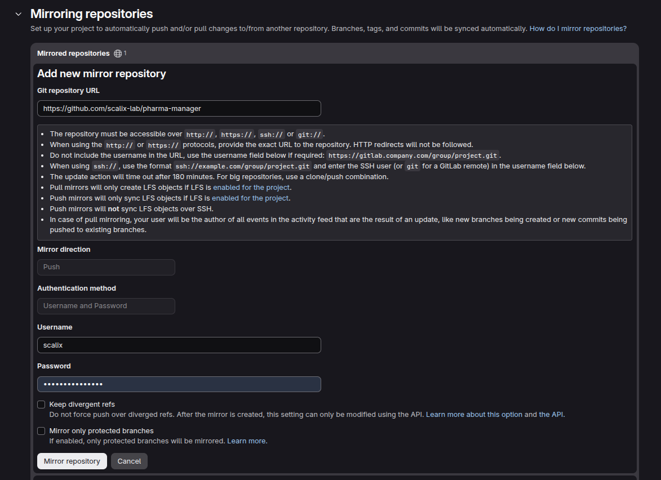Click the Mirroring repositories section heading
The height and width of the screenshot is (480, 661).
pos(91,14)
